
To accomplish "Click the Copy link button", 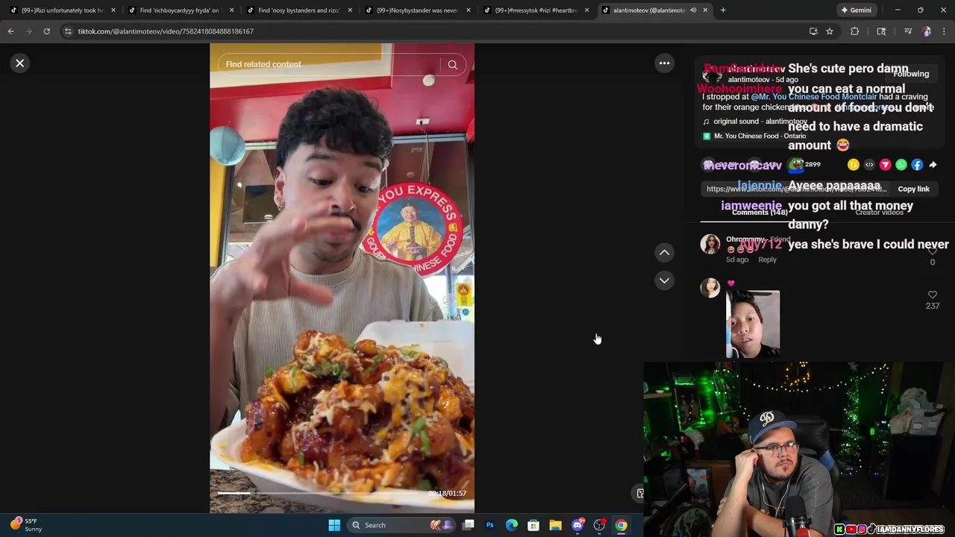I will (x=913, y=189).
